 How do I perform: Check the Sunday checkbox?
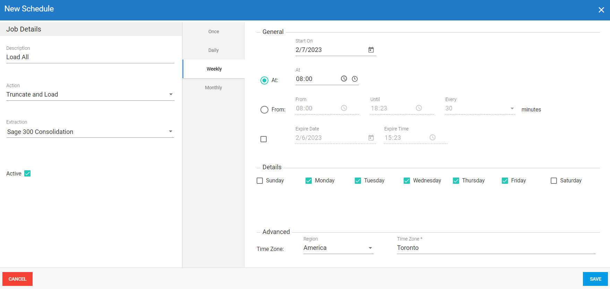pos(260,181)
